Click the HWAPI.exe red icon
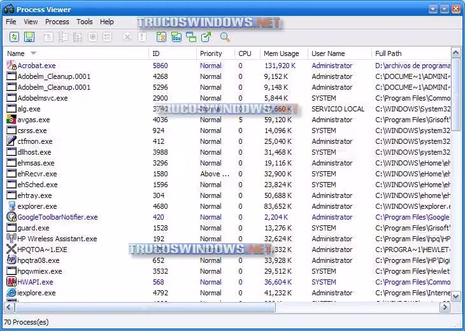This screenshot has height=331, width=465. 11,282
